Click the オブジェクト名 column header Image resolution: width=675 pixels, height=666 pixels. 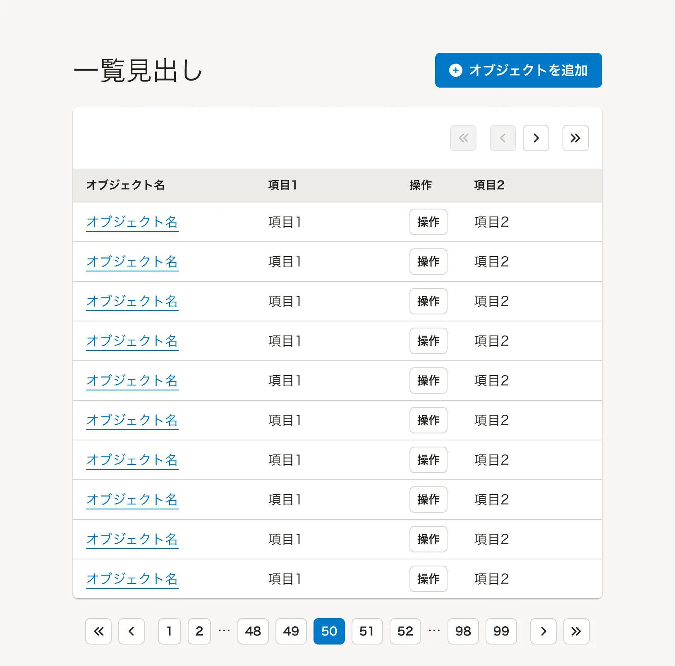[125, 185]
